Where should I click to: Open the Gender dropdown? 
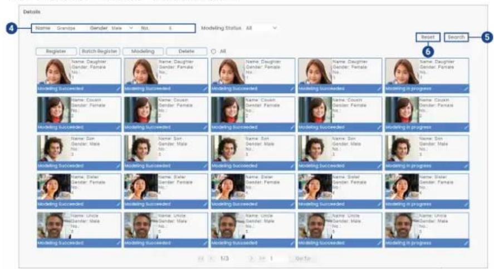tap(122, 28)
